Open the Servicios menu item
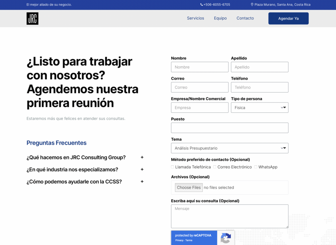 tap(196, 18)
